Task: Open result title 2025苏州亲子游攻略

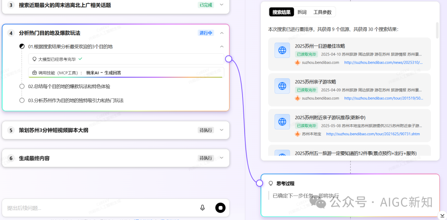Action: (x=315, y=82)
